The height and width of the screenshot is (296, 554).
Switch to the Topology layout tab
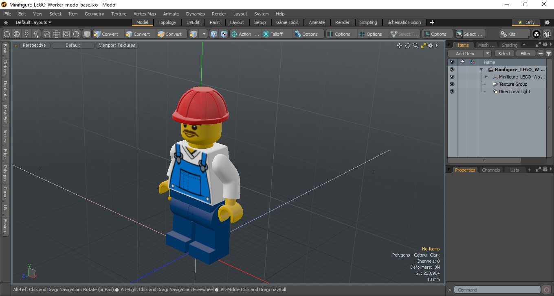[x=167, y=22]
